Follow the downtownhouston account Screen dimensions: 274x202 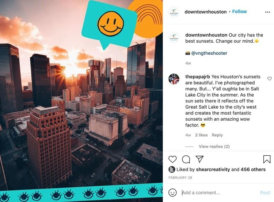click(x=239, y=12)
